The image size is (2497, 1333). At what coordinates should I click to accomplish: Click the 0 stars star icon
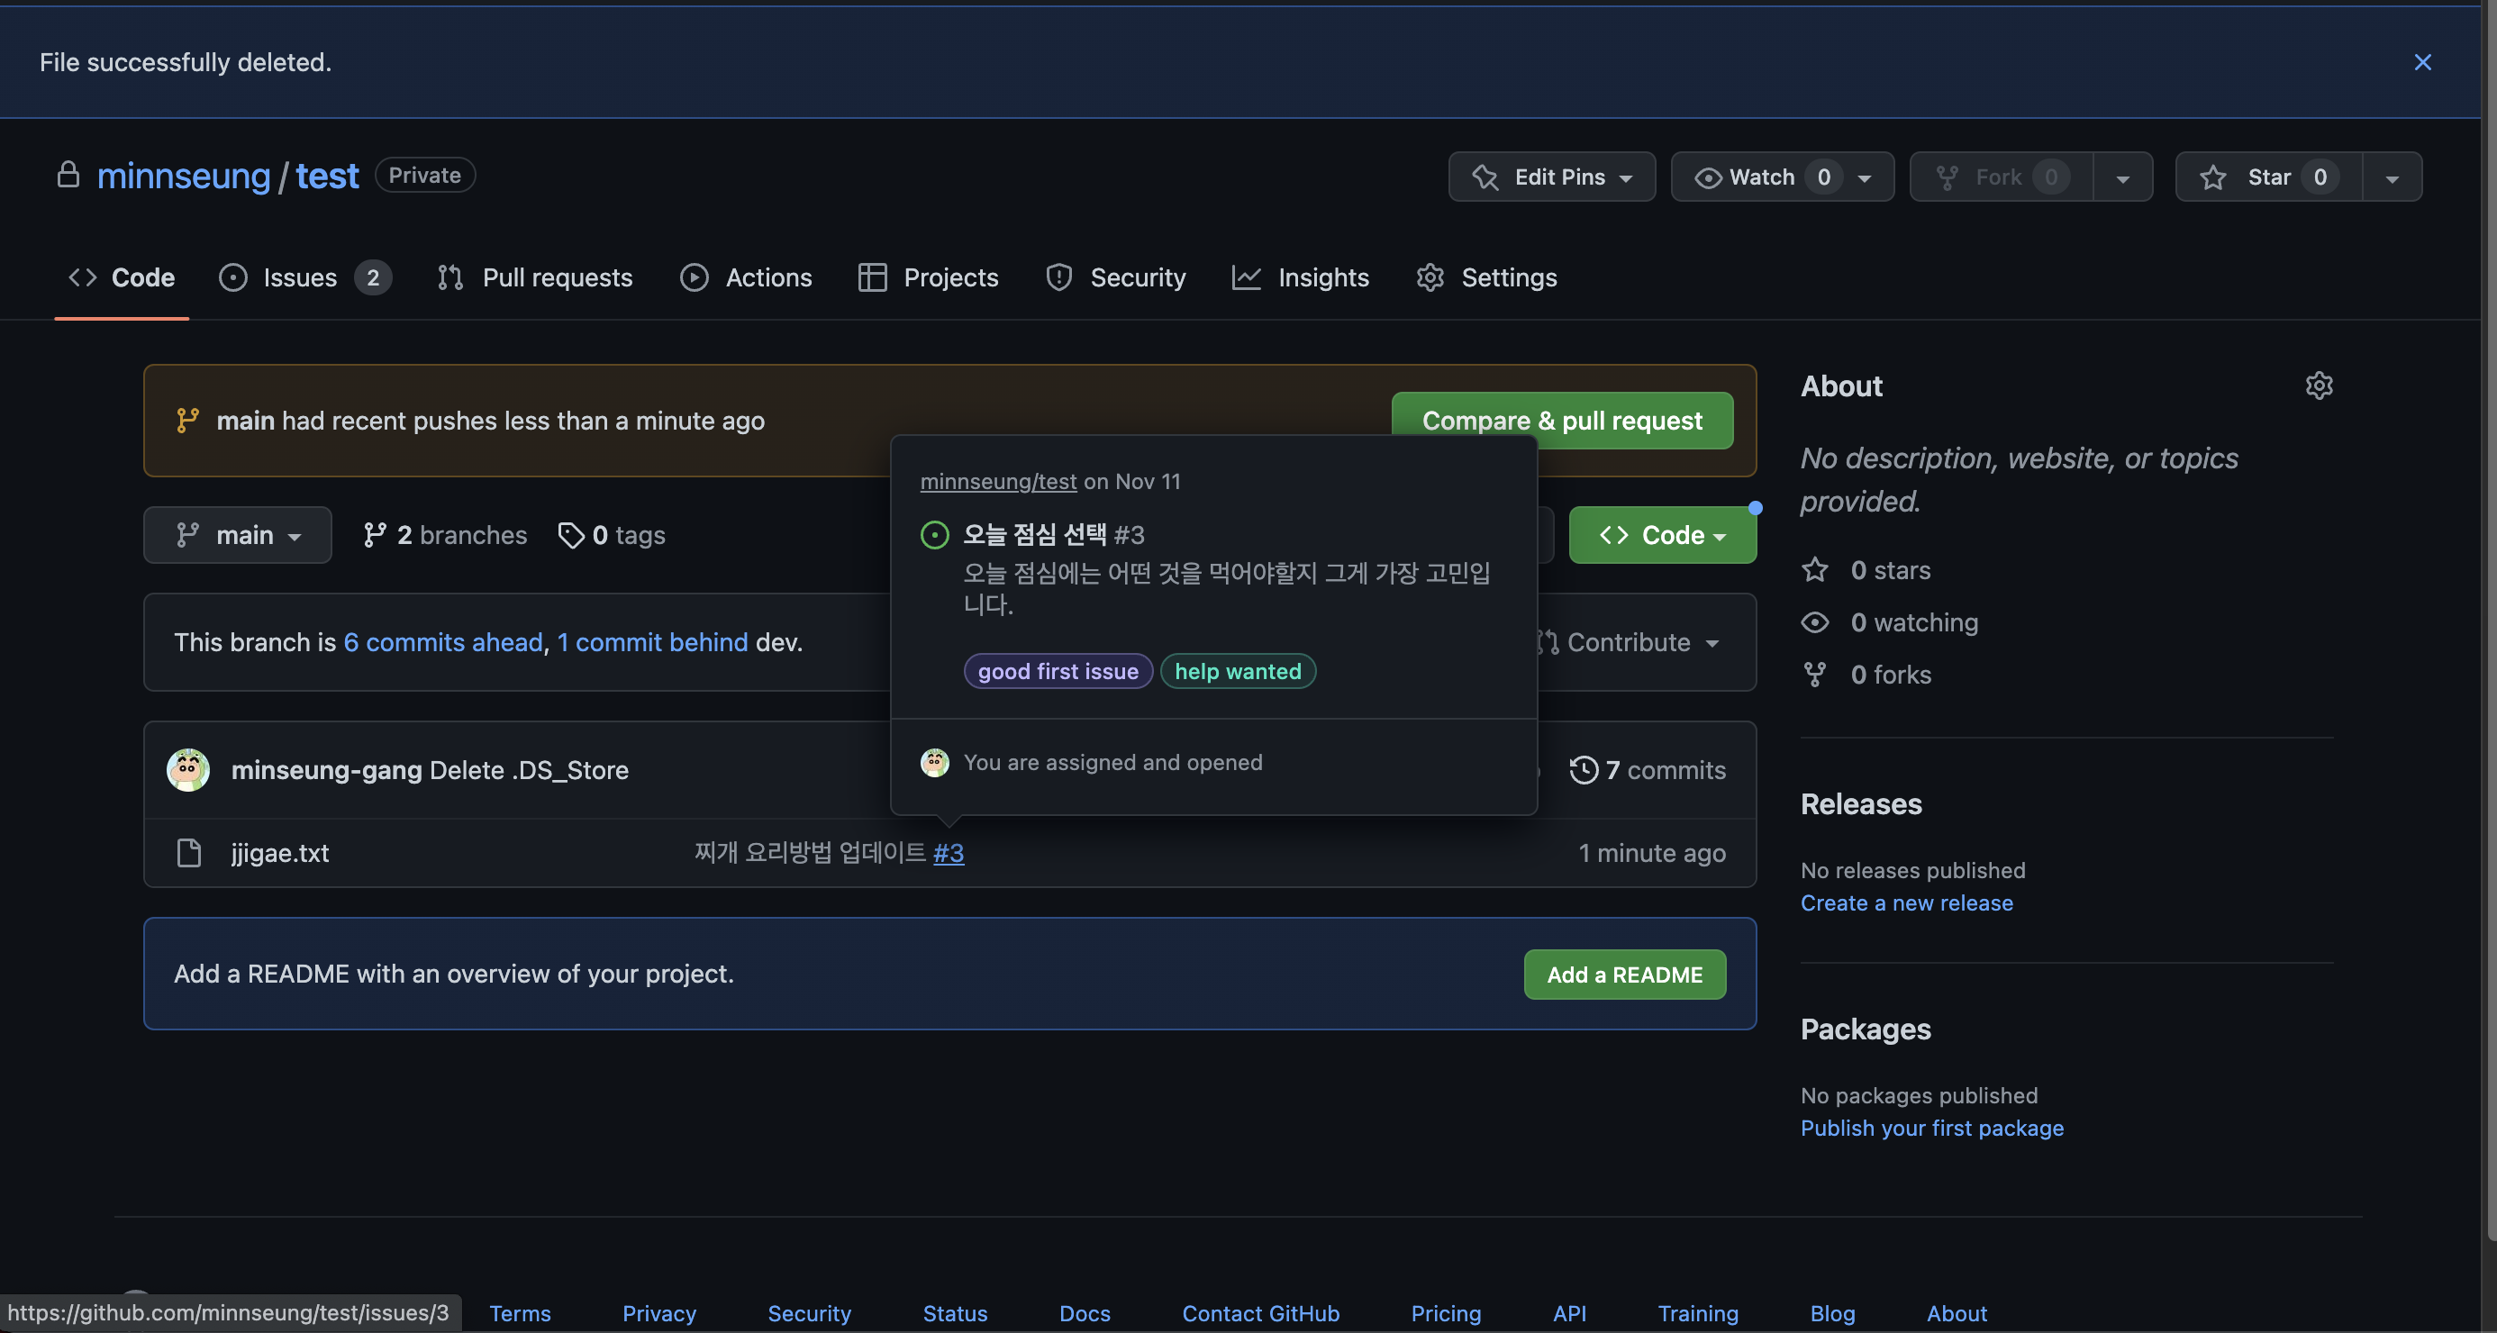1814,570
